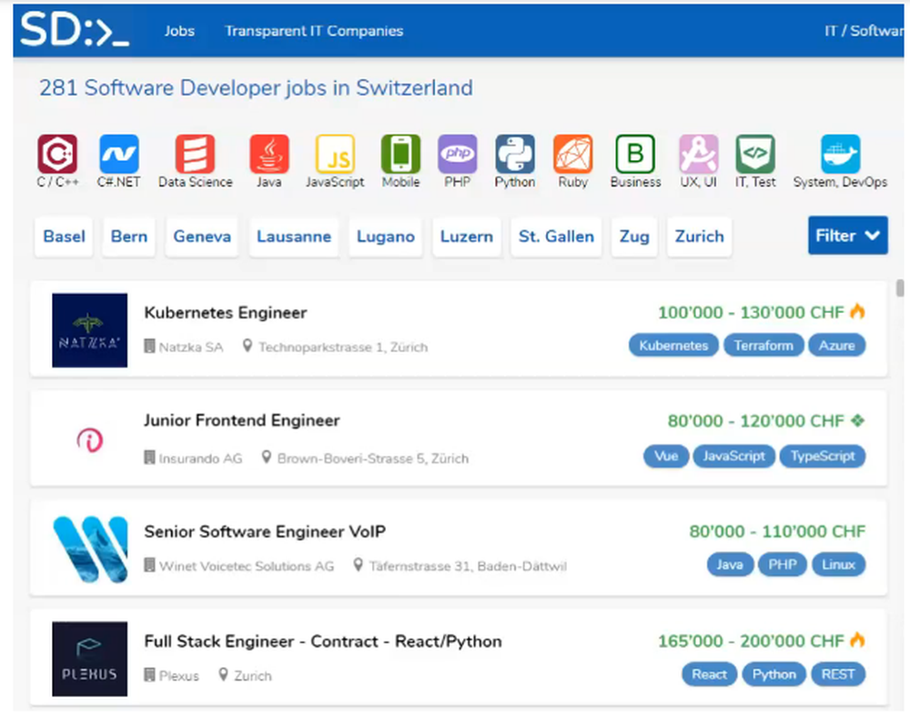Filter jobs by Lausanne
Viewport: 910px width, 718px height.
294,237
